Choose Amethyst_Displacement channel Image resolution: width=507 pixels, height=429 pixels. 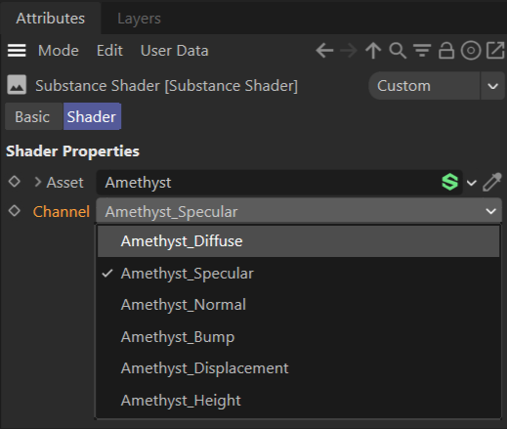tap(299, 368)
